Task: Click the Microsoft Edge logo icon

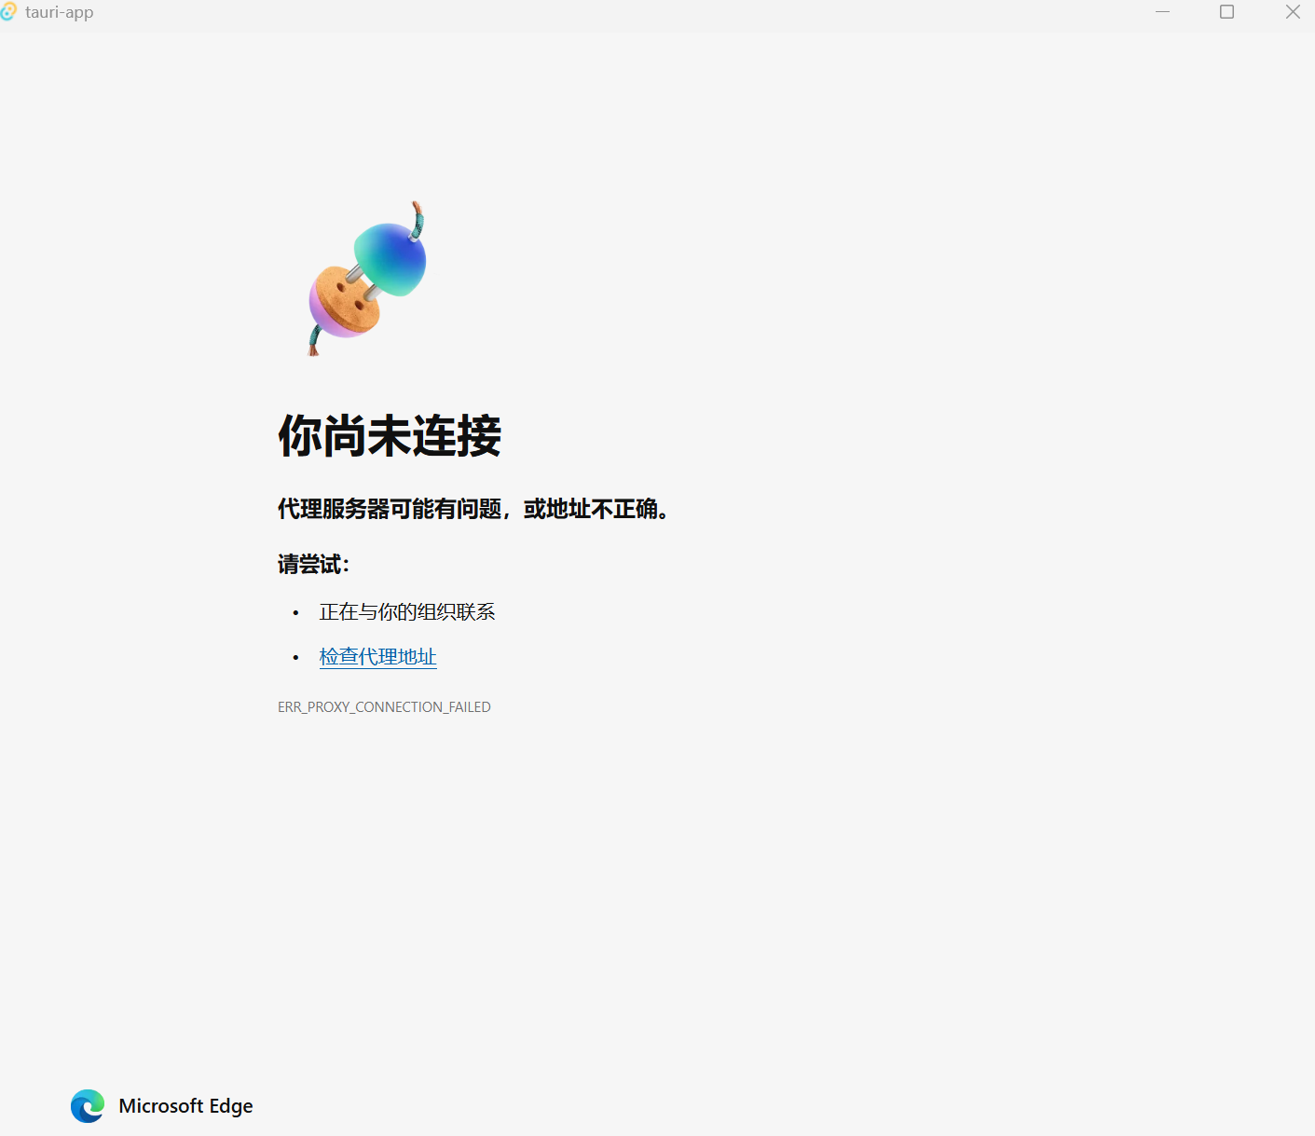Action: (x=88, y=1106)
